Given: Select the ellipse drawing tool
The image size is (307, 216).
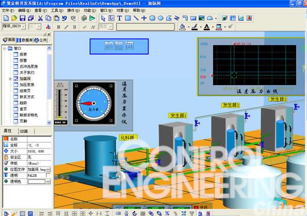Looking at the screenshot, I should [x=160, y=18].
